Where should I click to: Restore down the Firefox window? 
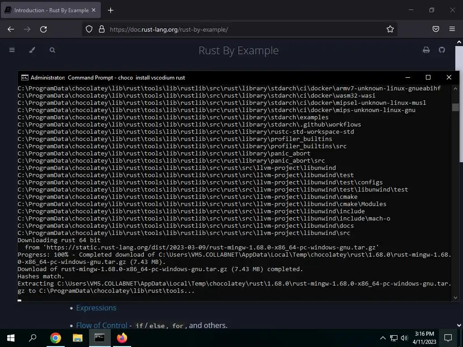click(x=432, y=10)
